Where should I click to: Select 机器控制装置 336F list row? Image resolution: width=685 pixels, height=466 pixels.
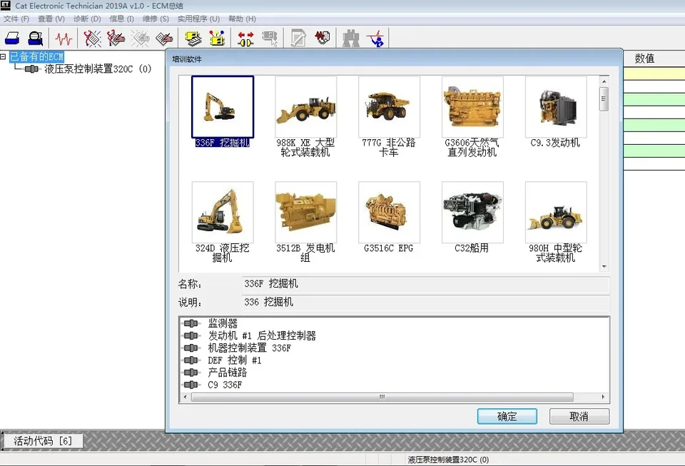[x=249, y=348]
